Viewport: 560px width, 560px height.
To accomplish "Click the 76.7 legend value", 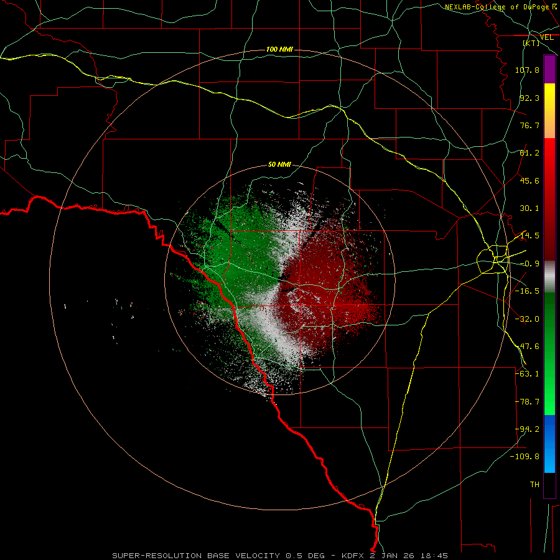I will click(x=530, y=125).
